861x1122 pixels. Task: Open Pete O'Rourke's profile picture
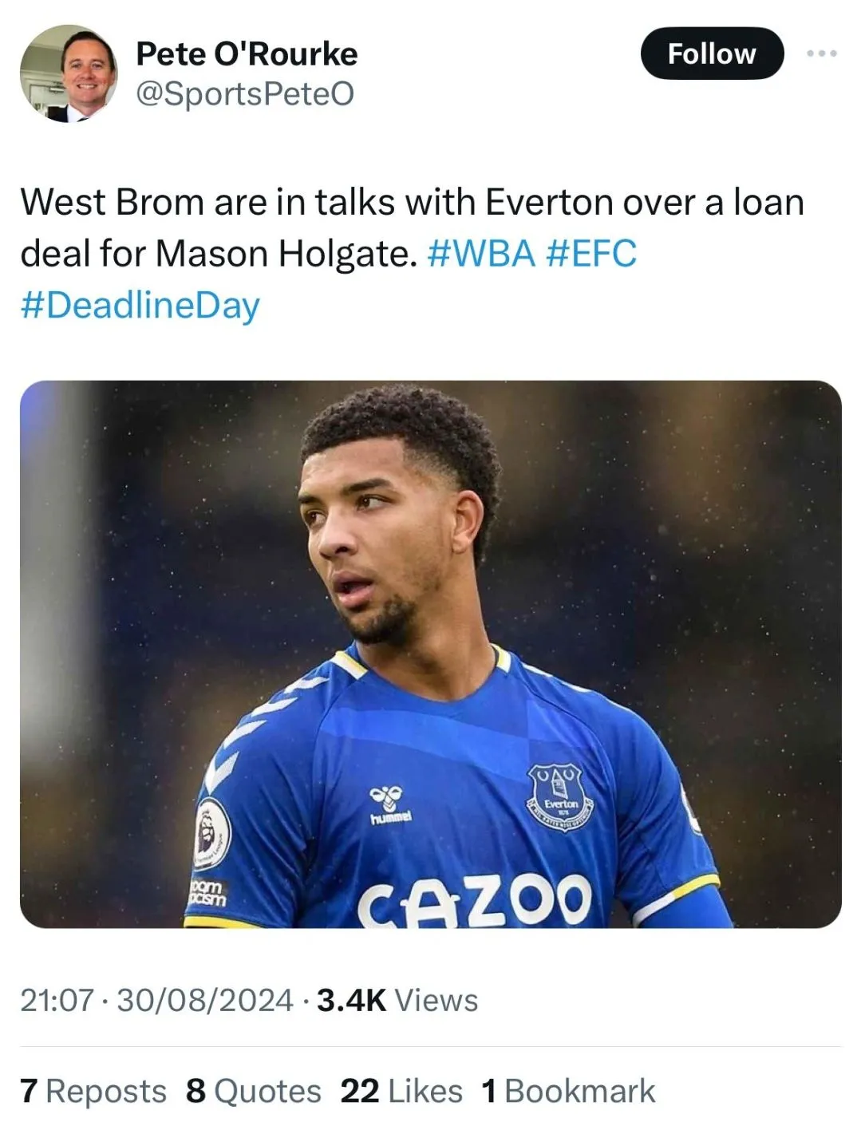point(68,73)
